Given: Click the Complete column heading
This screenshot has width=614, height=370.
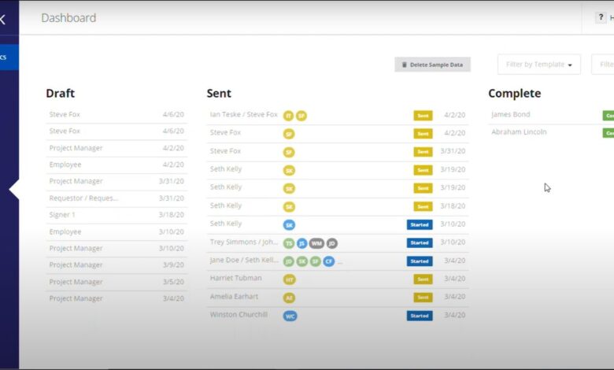Looking at the screenshot, I should click(x=515, y=93).
